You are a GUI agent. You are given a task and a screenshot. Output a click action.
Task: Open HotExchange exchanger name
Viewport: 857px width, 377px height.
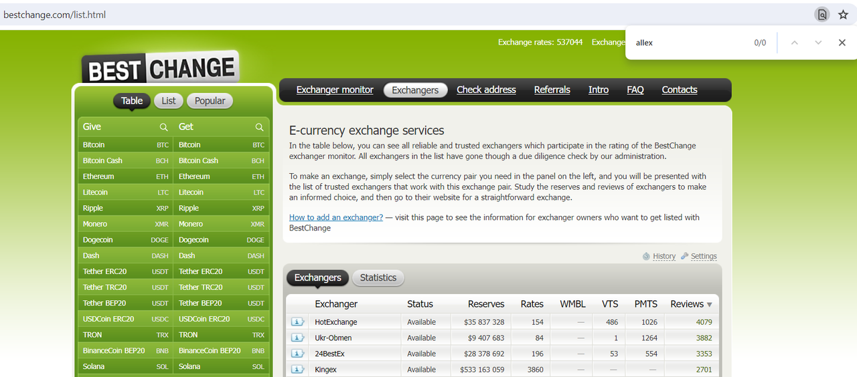click(x=336, y=322)
